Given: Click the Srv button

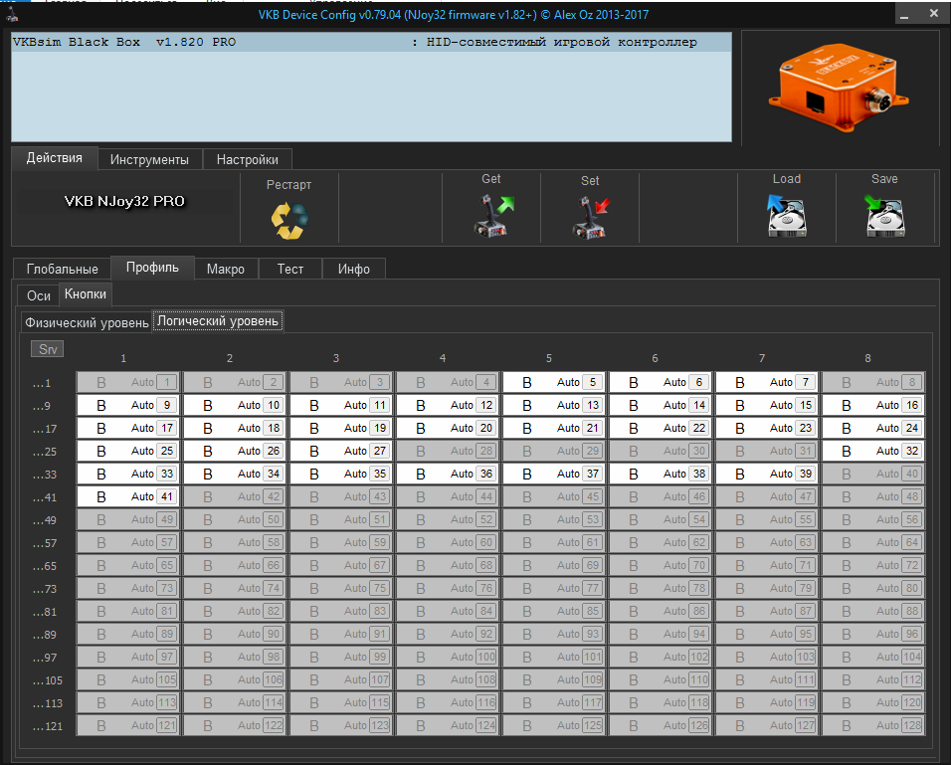Looking at the screenshot, I should click(x=48, y=349).
